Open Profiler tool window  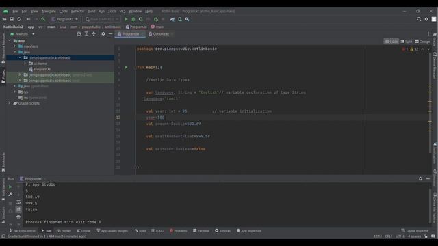coord(64,231)
